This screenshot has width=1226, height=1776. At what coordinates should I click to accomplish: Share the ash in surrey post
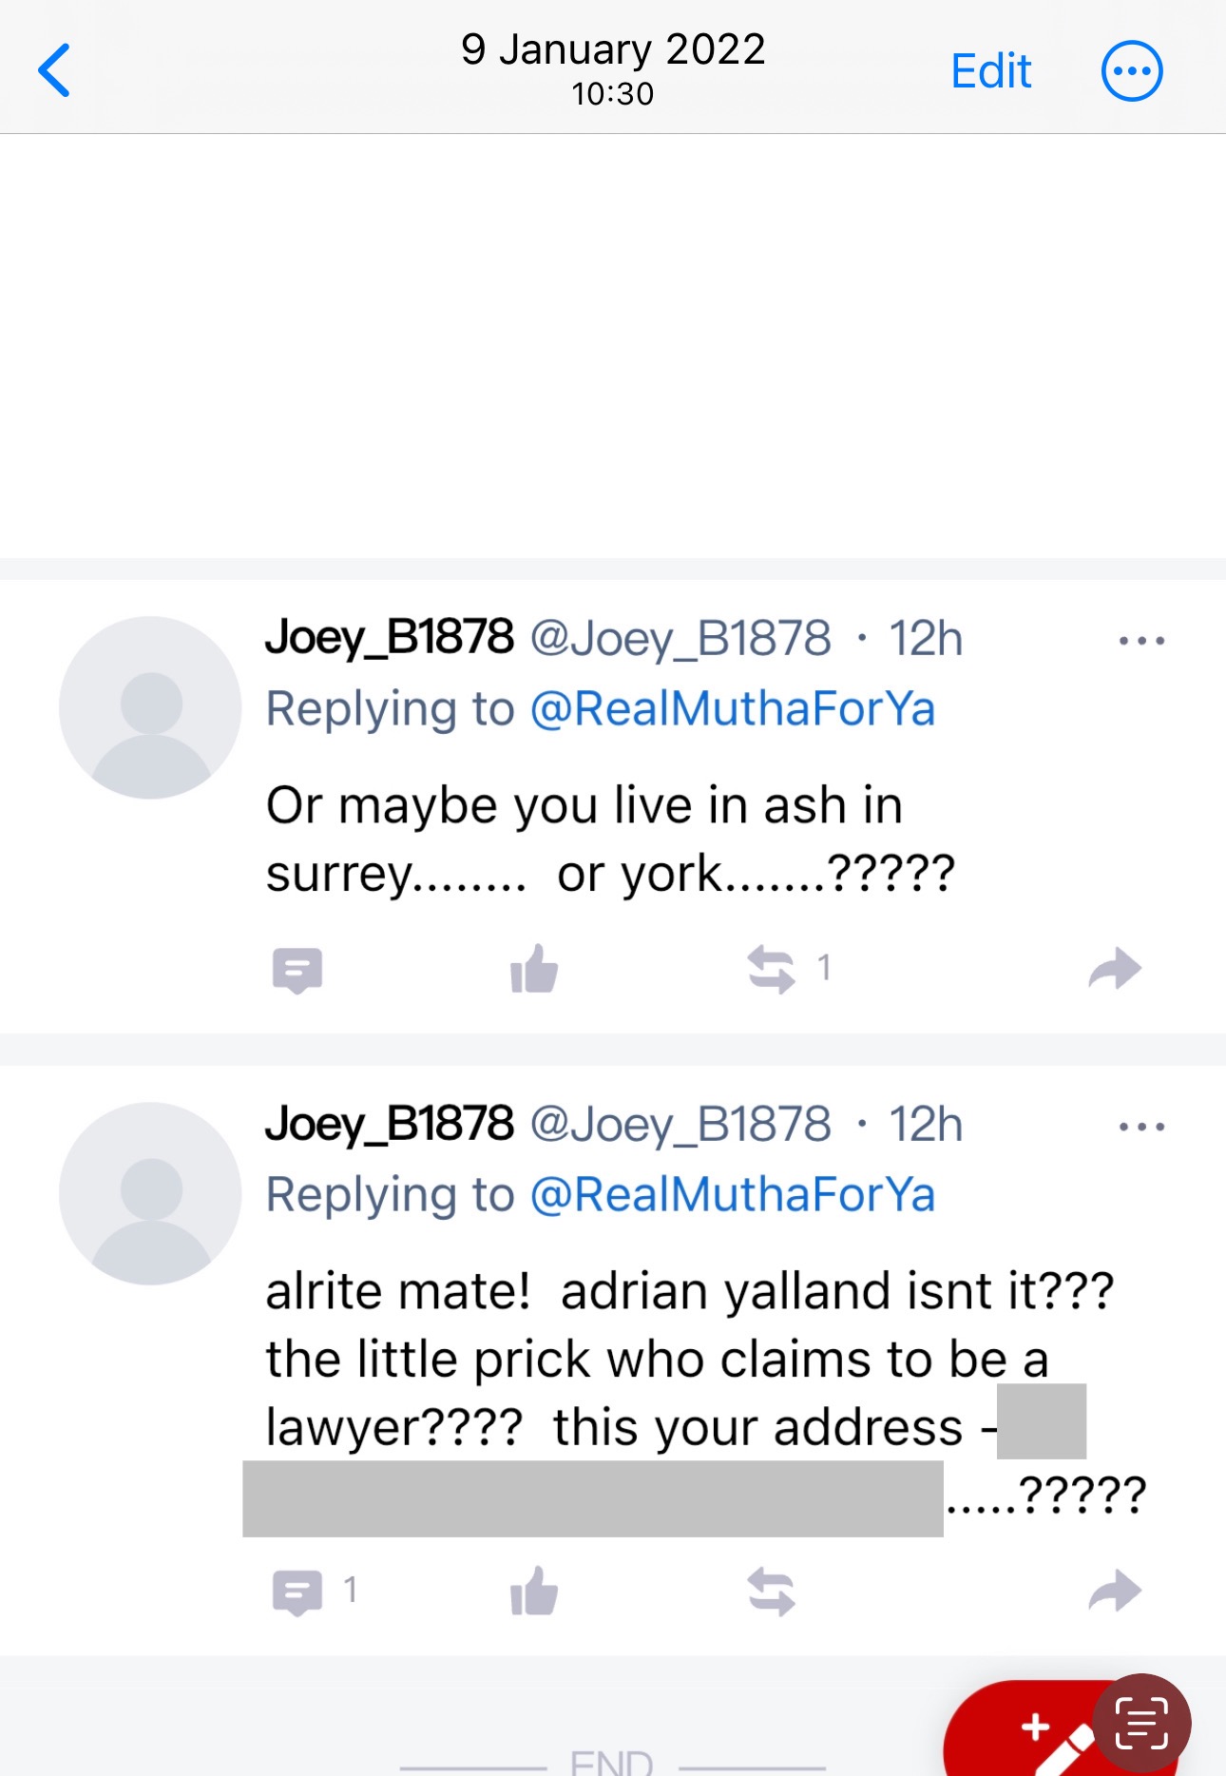[x=1114, y=970]
